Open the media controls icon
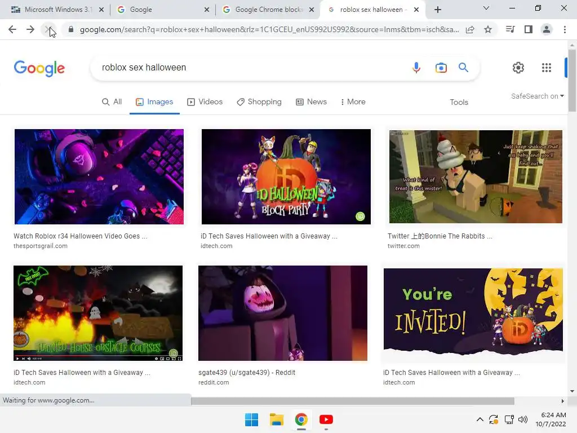 (x=510, y=29)
